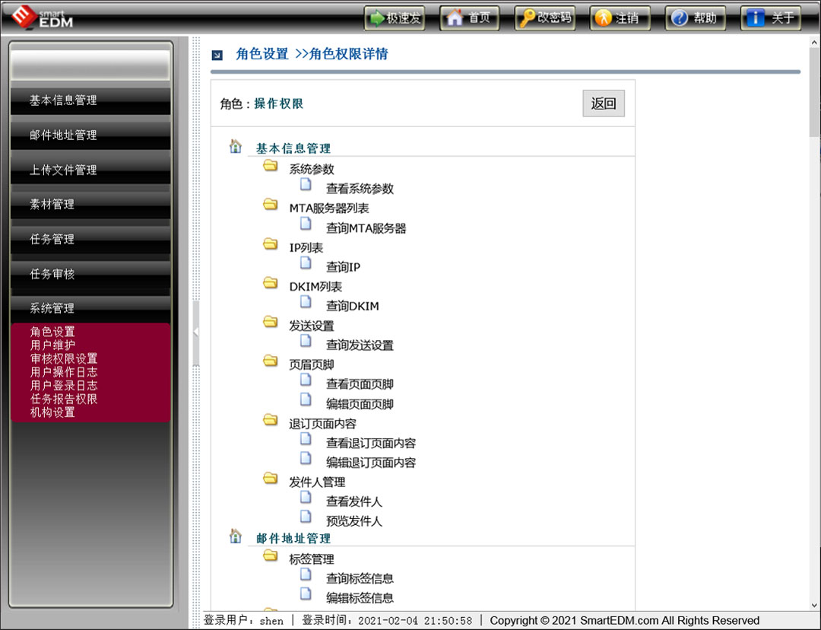Image resolution: width=821 pixels, height=630 pixels.
Task: Click page icon of 预览发件人
Action: point(306,517)
